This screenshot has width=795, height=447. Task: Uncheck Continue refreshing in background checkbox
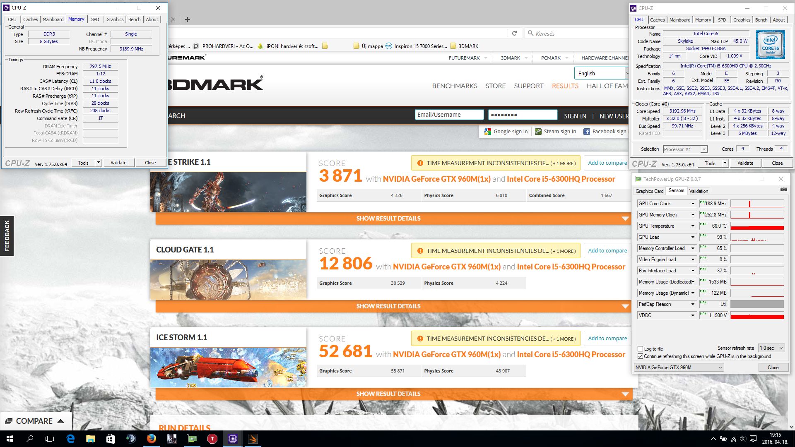click(x=641, y=356)
